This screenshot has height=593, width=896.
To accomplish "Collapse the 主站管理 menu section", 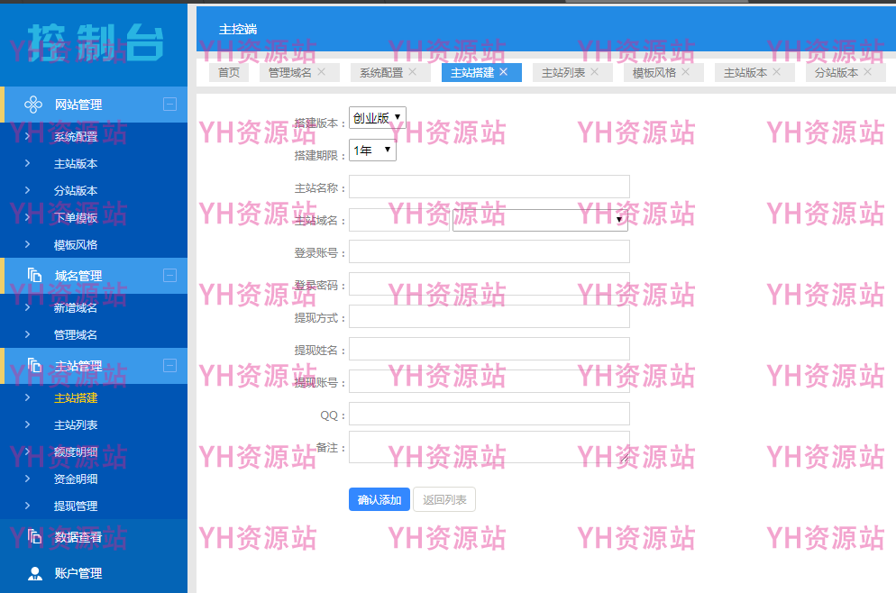I will coord(169,366).
